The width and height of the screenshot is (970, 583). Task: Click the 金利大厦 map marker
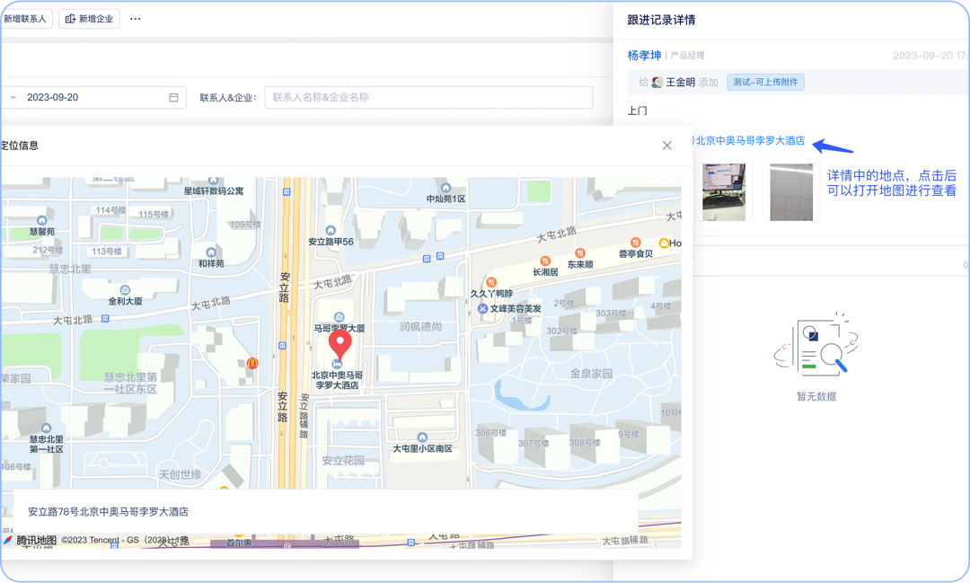(125, 290)
